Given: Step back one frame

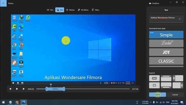Looking at the screenshot, I should pyautogui.click(x=10, y=89).
